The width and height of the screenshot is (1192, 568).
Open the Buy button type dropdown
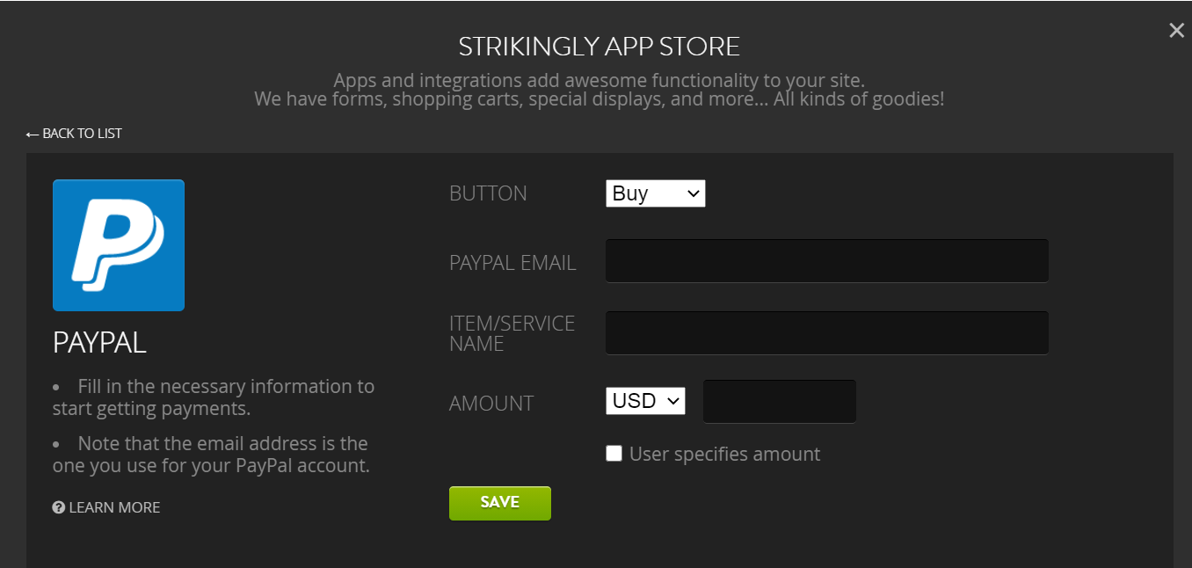tap(656, 193)
